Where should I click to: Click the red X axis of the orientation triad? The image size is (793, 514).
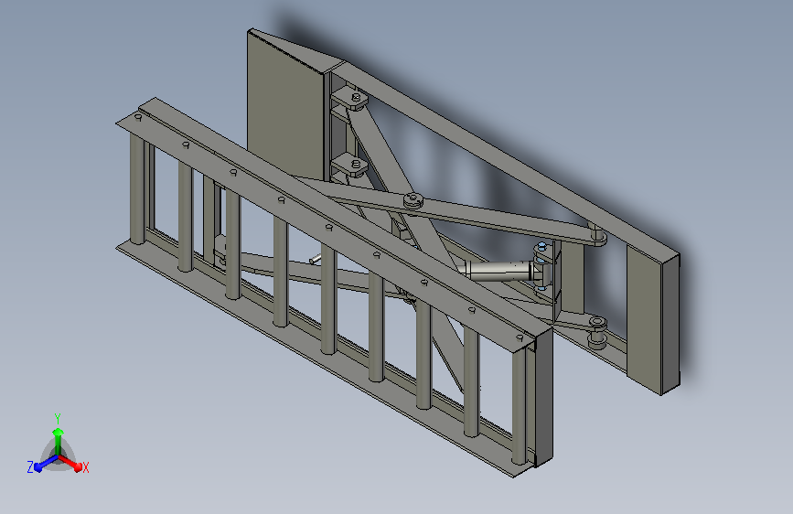coord(72,464)
